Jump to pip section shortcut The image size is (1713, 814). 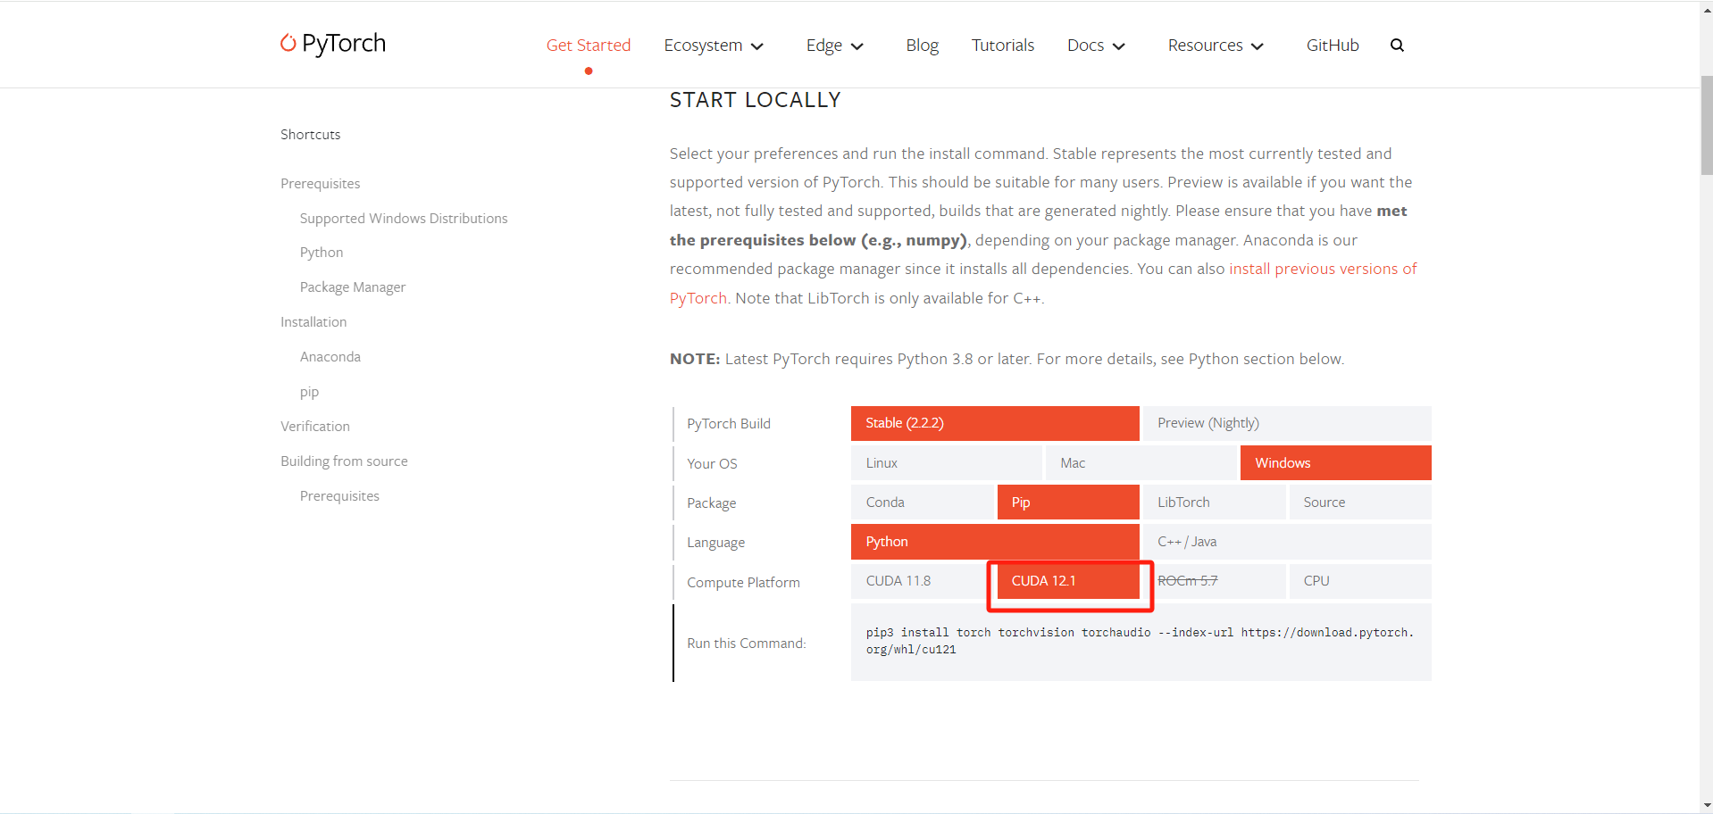[309, 392]
